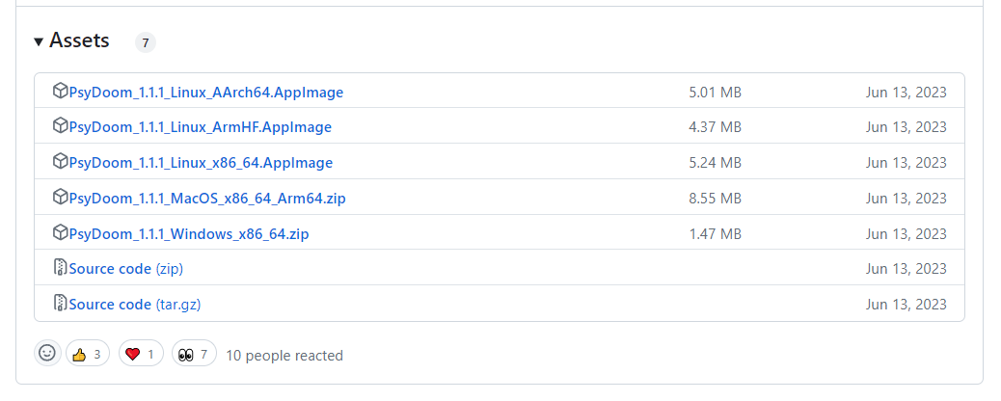Download PsyDoom_1.1.1_MacOS_x86_64_Arm64.zip
This screenshot has width=1001, height=401.
point(207,198)
